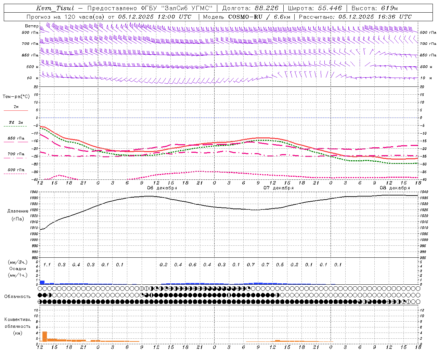
Task: Click the Широта: 55.446 value
Action: [x=315, y=8]
